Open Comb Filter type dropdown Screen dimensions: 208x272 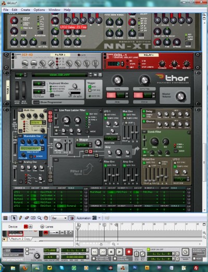(144, 132)
